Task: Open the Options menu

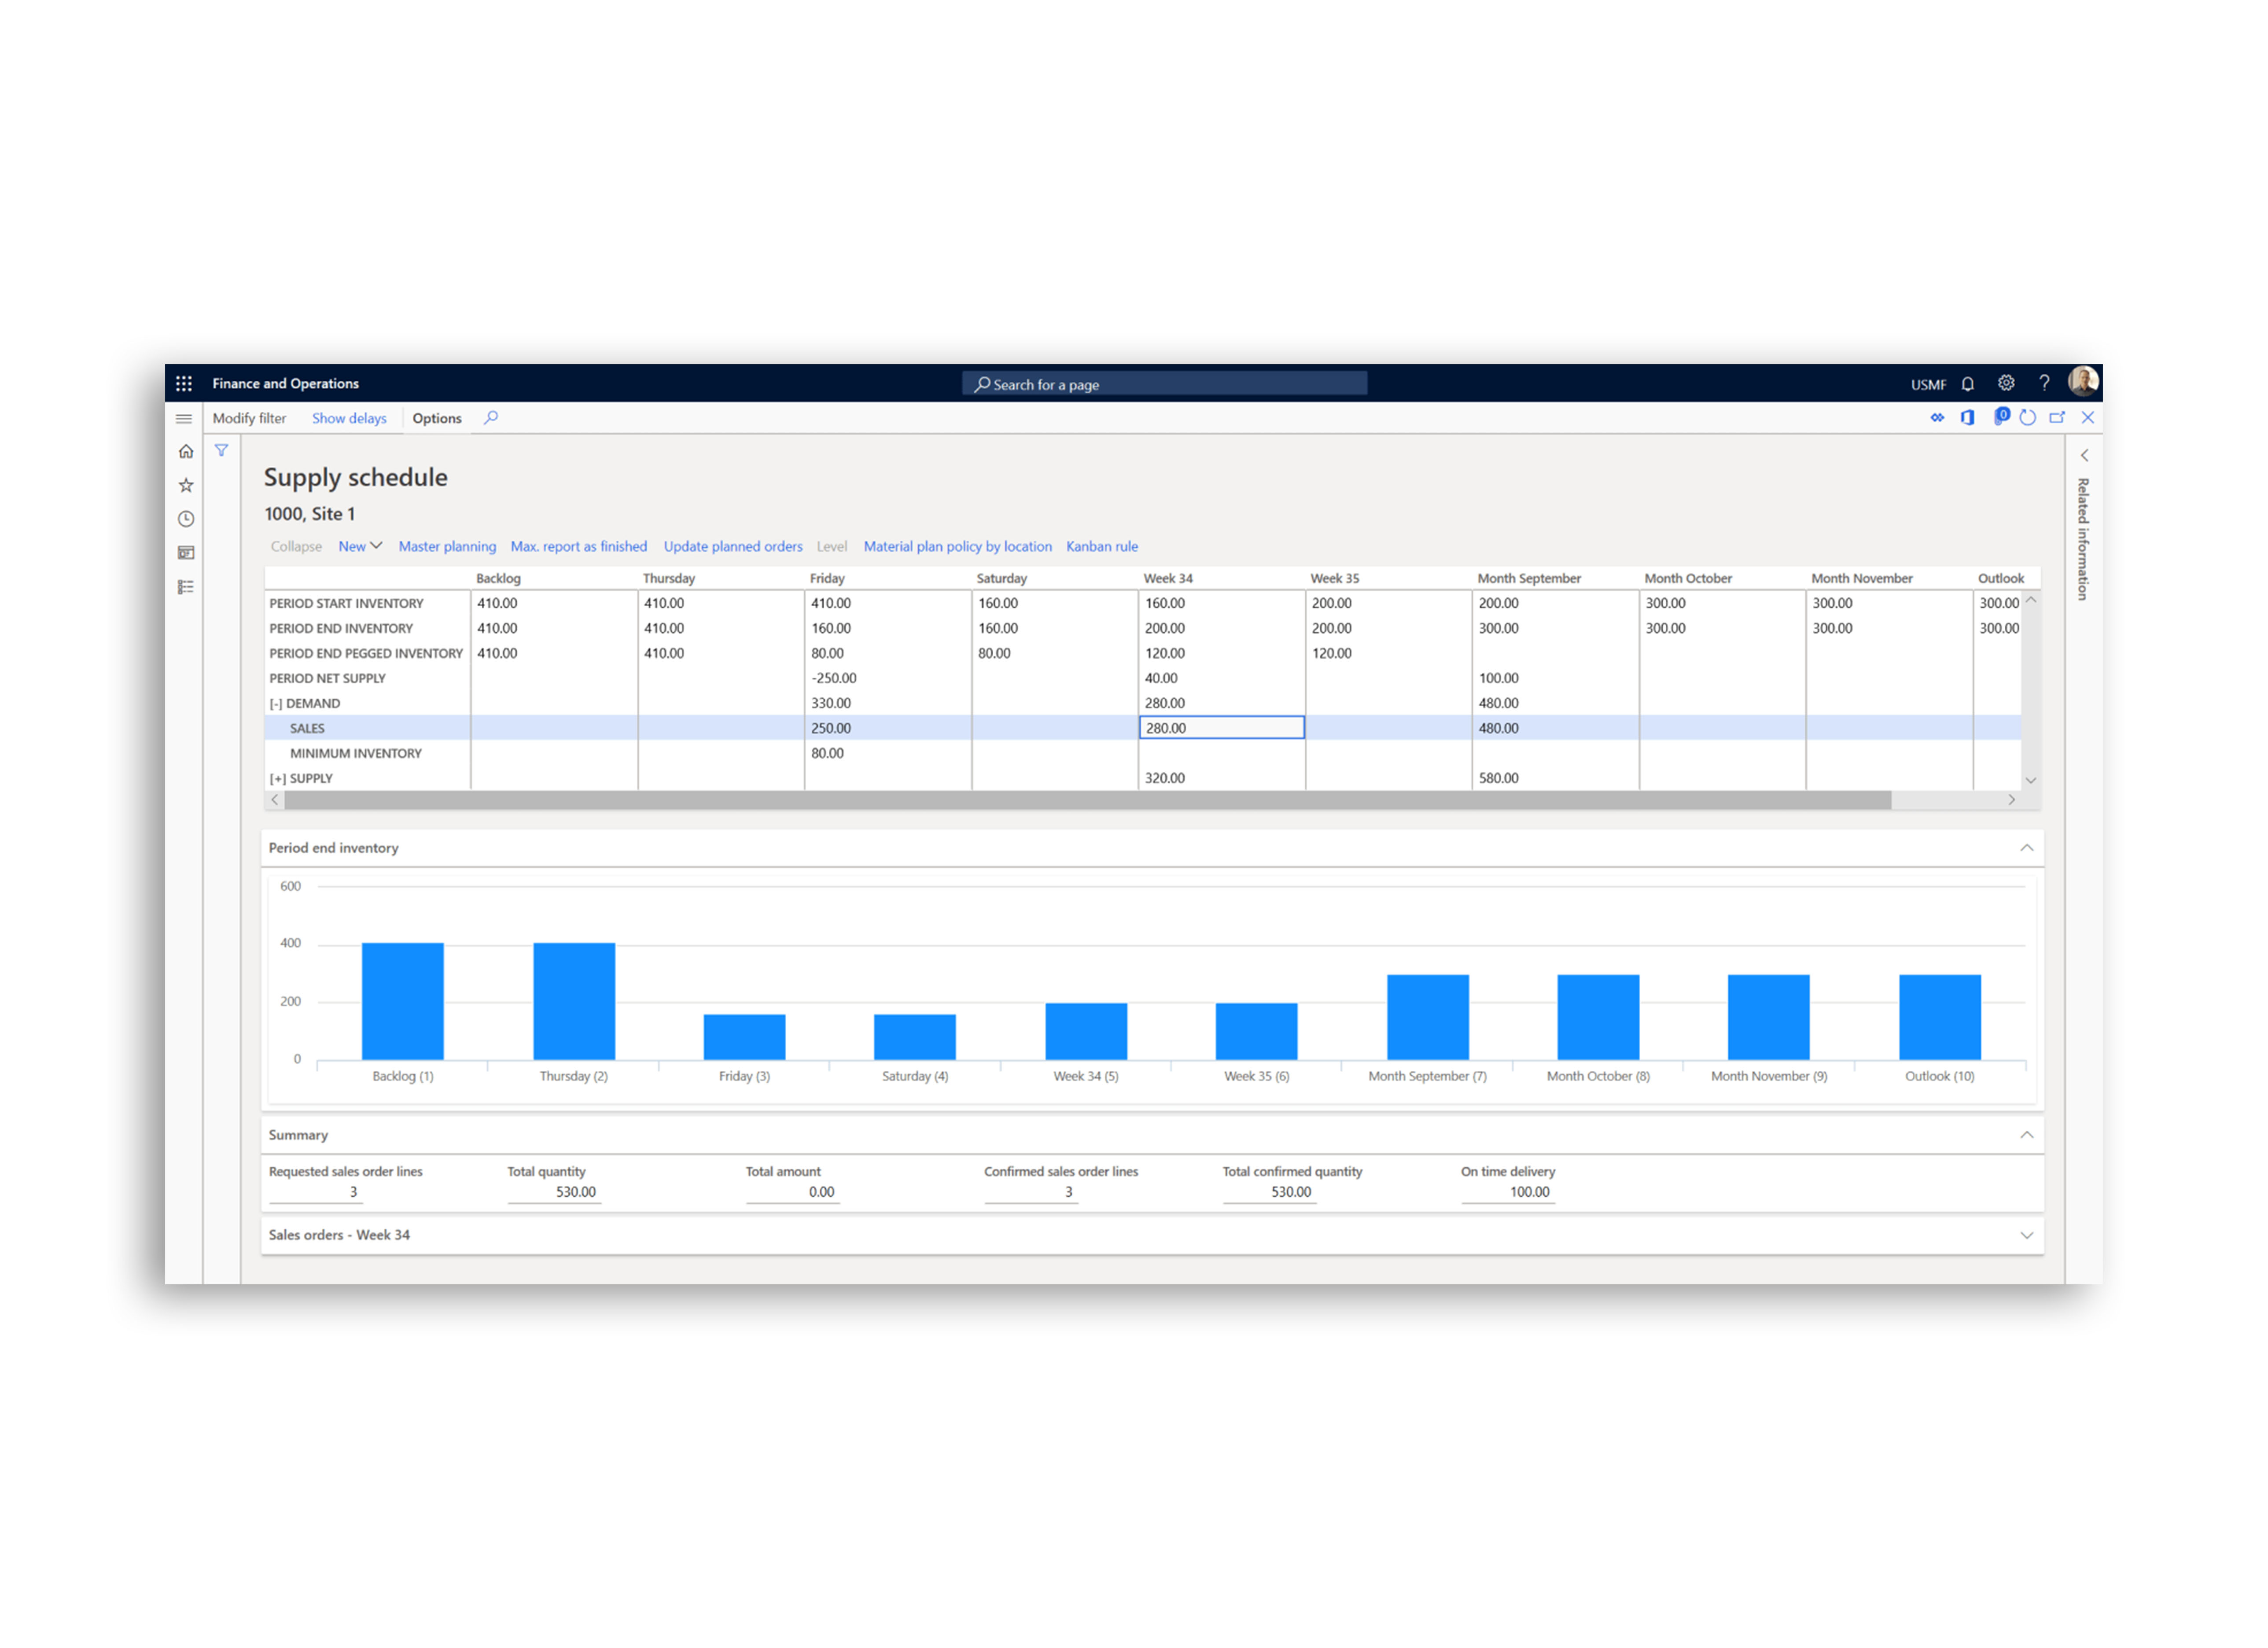Action: 437,418
